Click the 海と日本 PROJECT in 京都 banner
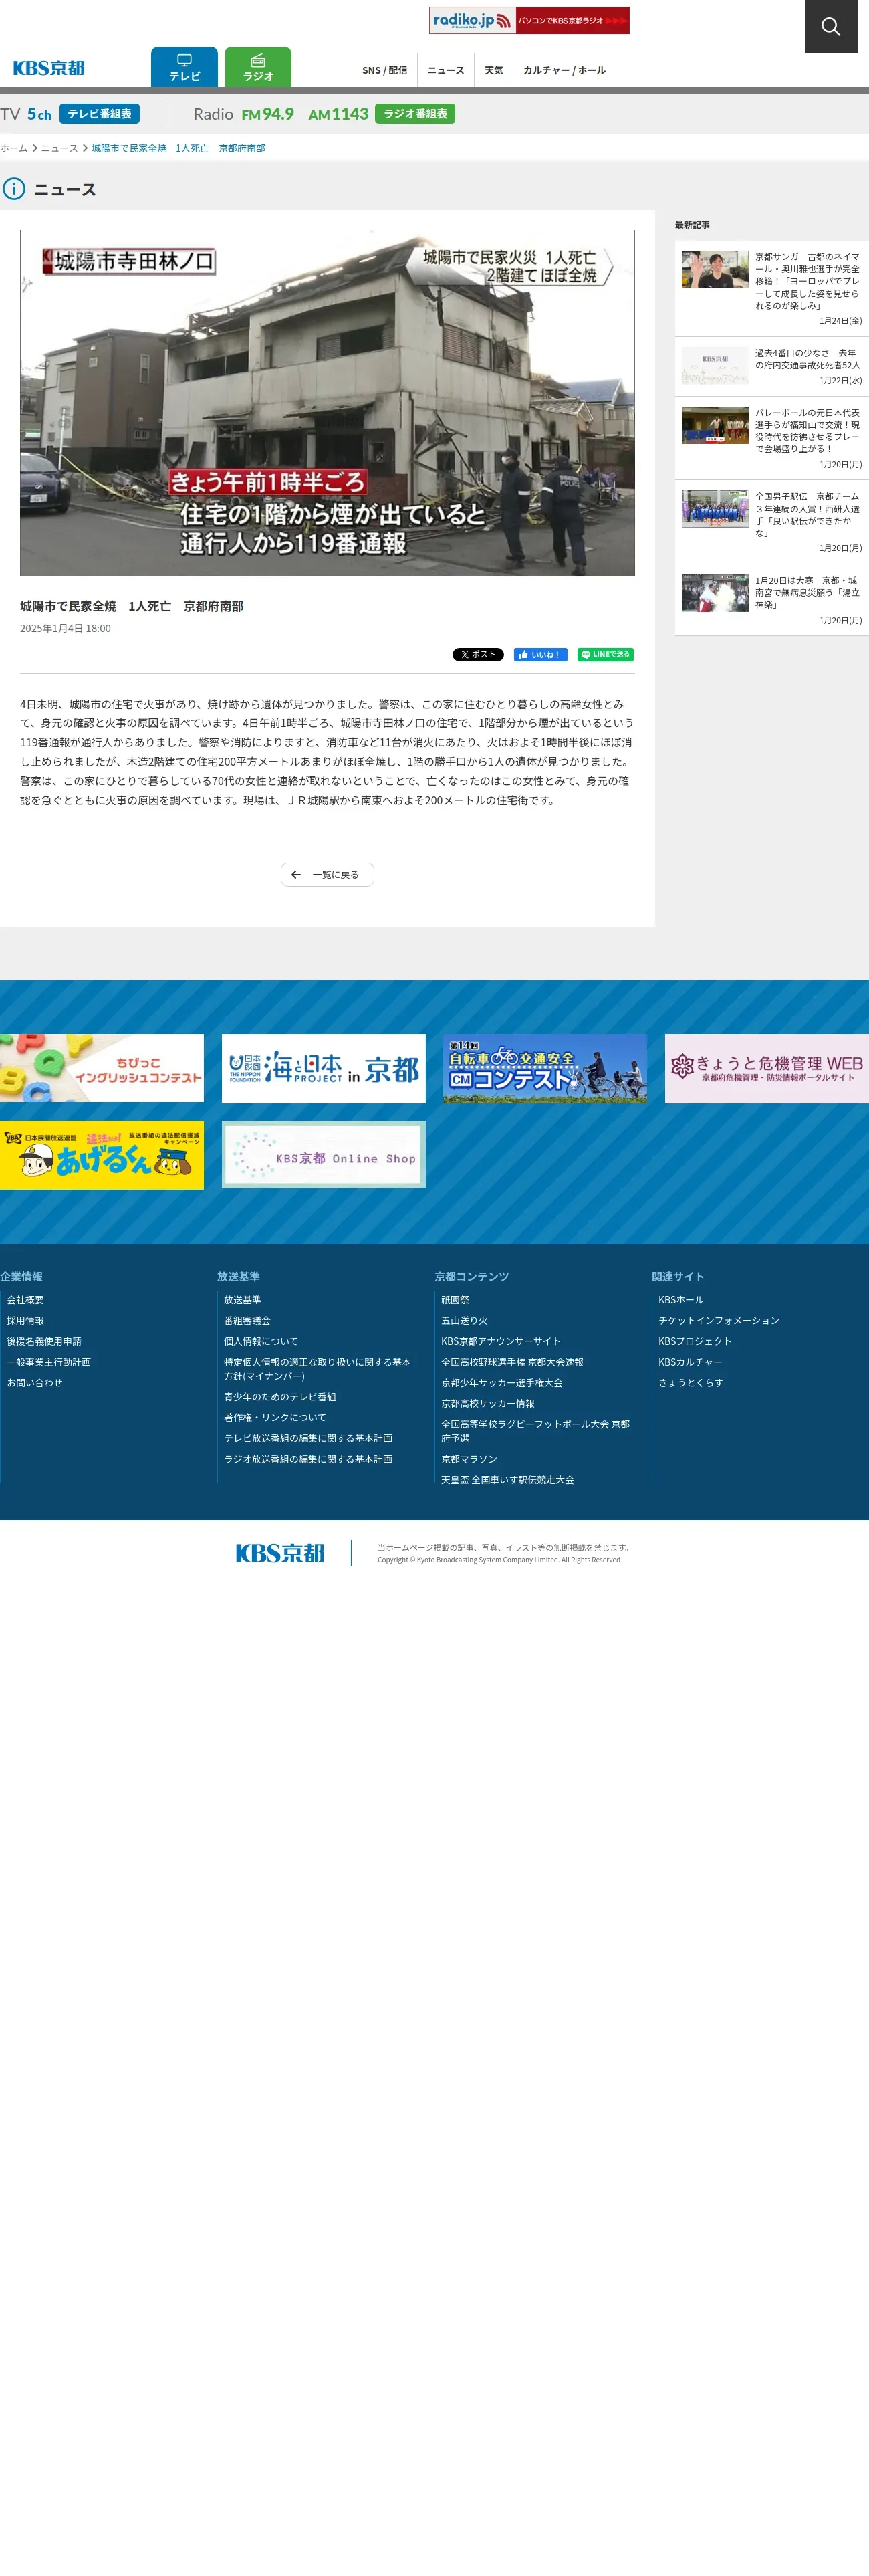 [x=323, y=1068]
